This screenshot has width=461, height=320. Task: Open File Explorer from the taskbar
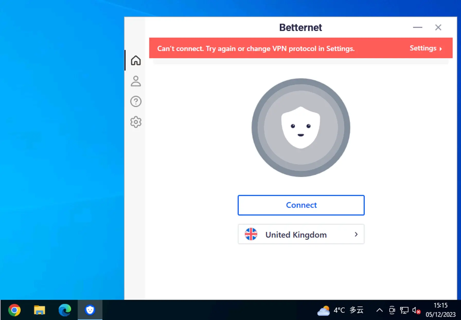click(x=39, y=310)
